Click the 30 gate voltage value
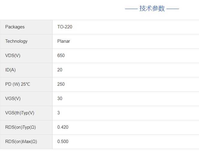Viewport: 199px width, 152px height. tap(60, 99)
